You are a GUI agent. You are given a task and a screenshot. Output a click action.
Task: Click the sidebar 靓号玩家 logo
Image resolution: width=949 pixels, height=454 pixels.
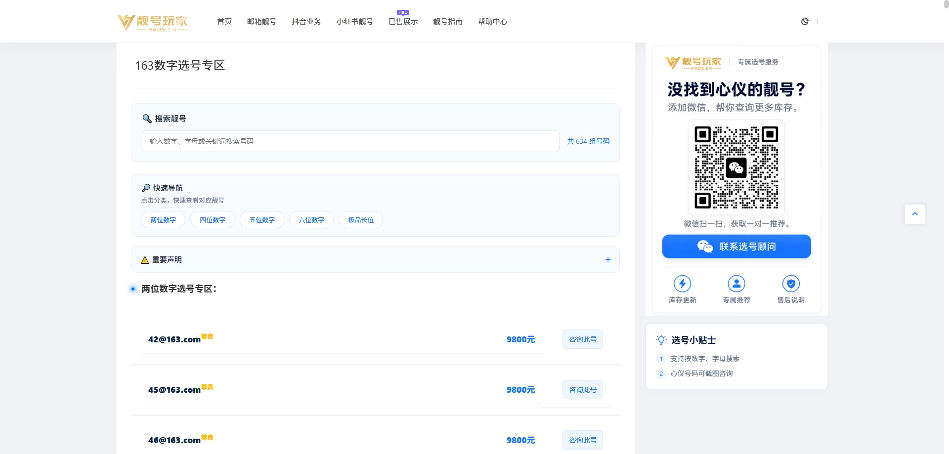693,62
